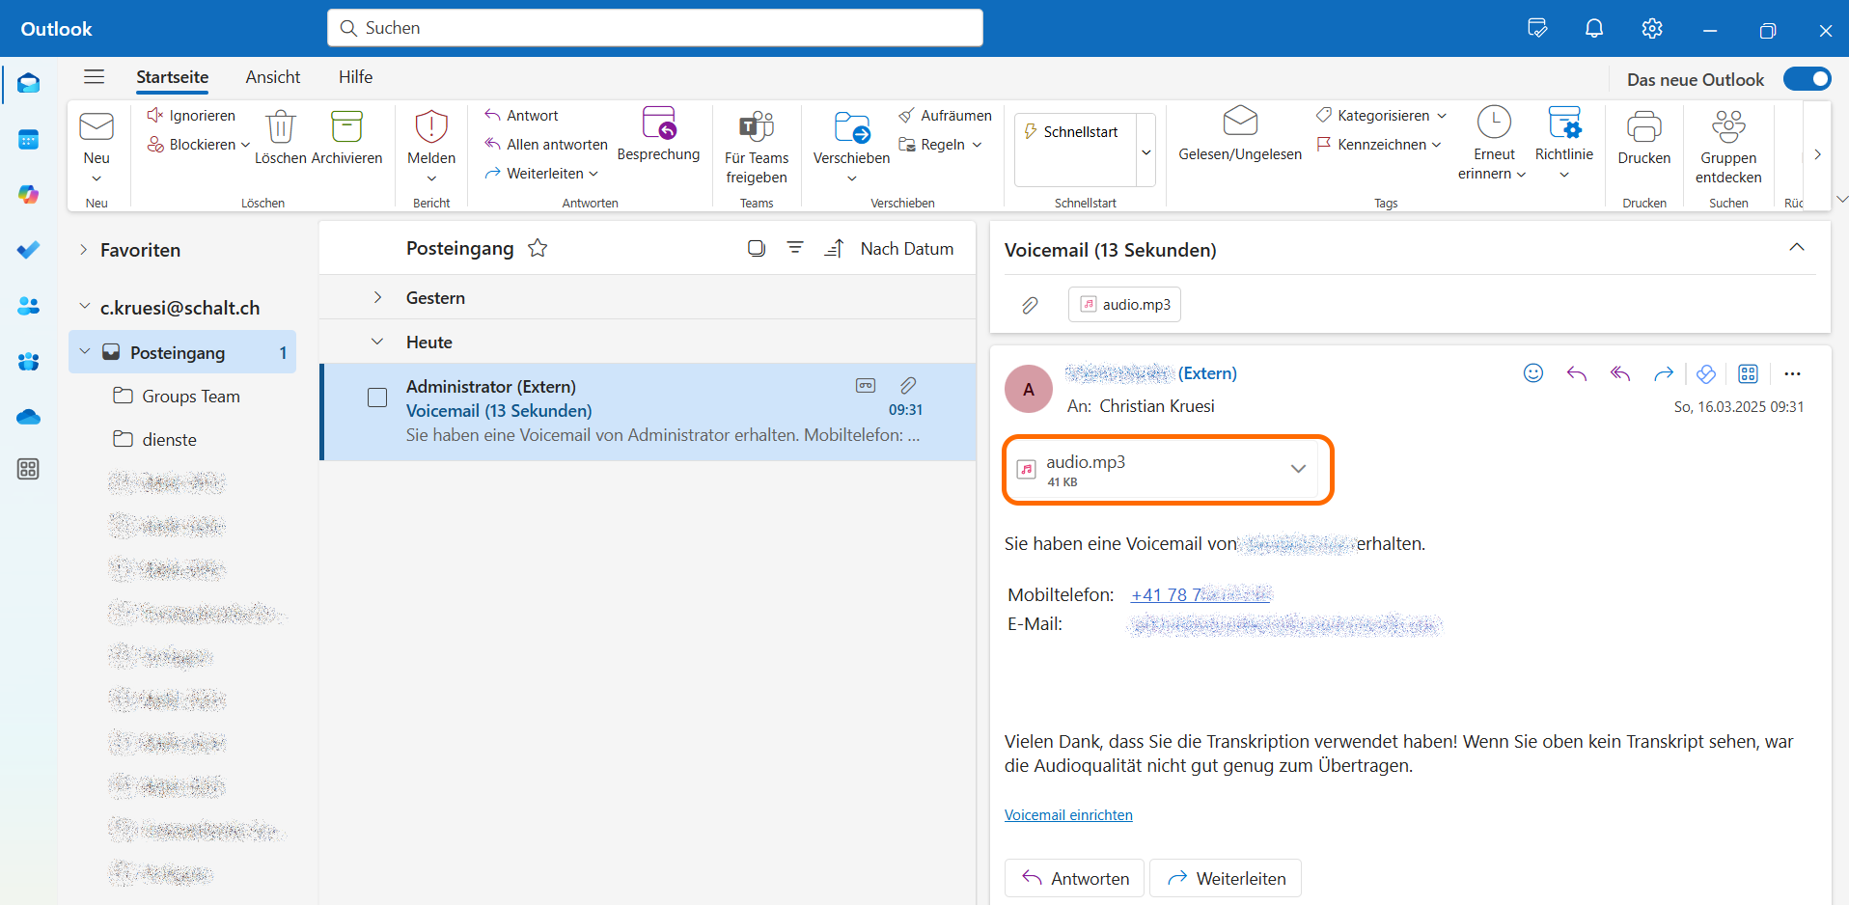This screenshot has width=1849, height=905.
Task: Click the notification bell icon
Action: [1594, 29]
